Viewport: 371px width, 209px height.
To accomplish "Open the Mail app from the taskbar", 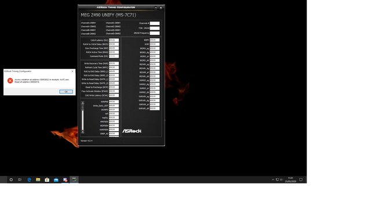I will [x=56, y=179].
